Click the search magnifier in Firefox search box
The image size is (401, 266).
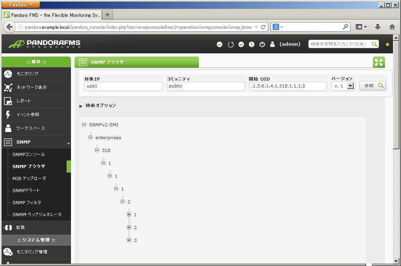point(345,26)
